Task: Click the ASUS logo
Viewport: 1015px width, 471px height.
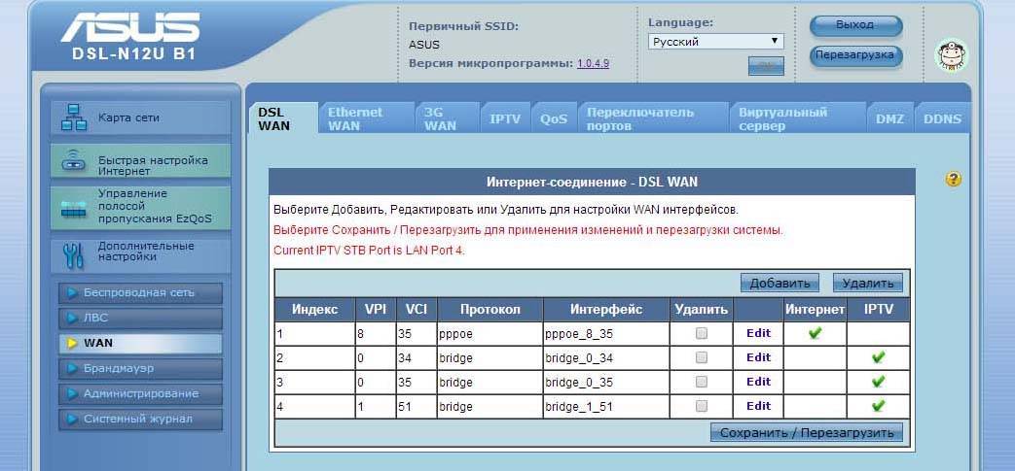Action: (129, 29)
